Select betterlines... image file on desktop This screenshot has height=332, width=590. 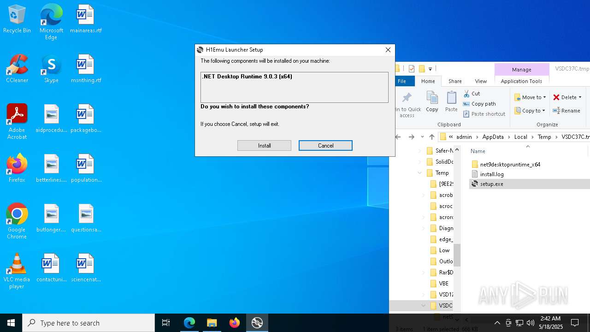point(51,169)
